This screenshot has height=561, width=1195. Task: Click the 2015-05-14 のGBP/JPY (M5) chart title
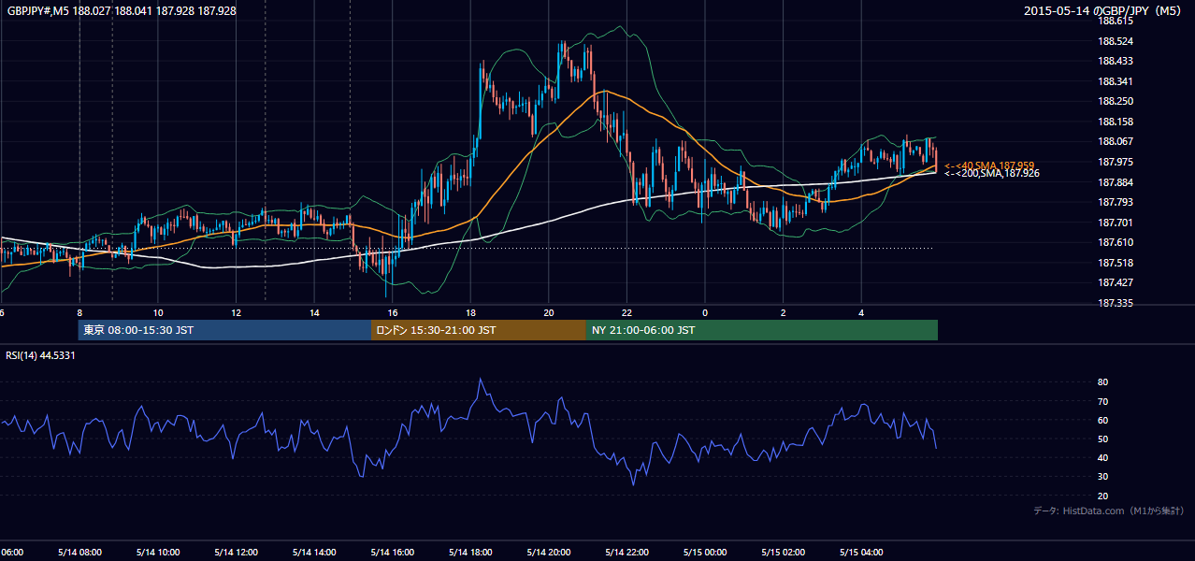pos(1104,11)
